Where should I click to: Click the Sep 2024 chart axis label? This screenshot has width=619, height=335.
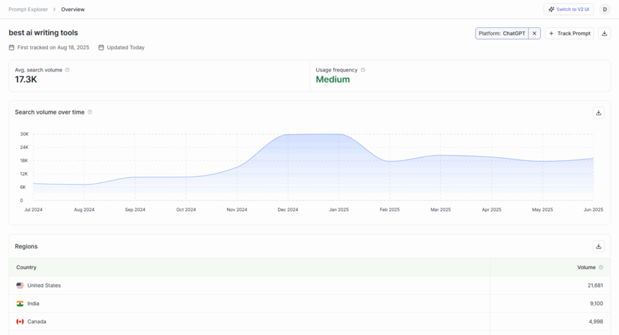pyautogui.click(x=135, y=210)
